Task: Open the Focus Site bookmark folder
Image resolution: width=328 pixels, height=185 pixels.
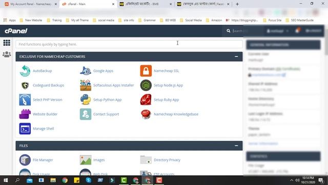Action: click(x=272, y=21)
